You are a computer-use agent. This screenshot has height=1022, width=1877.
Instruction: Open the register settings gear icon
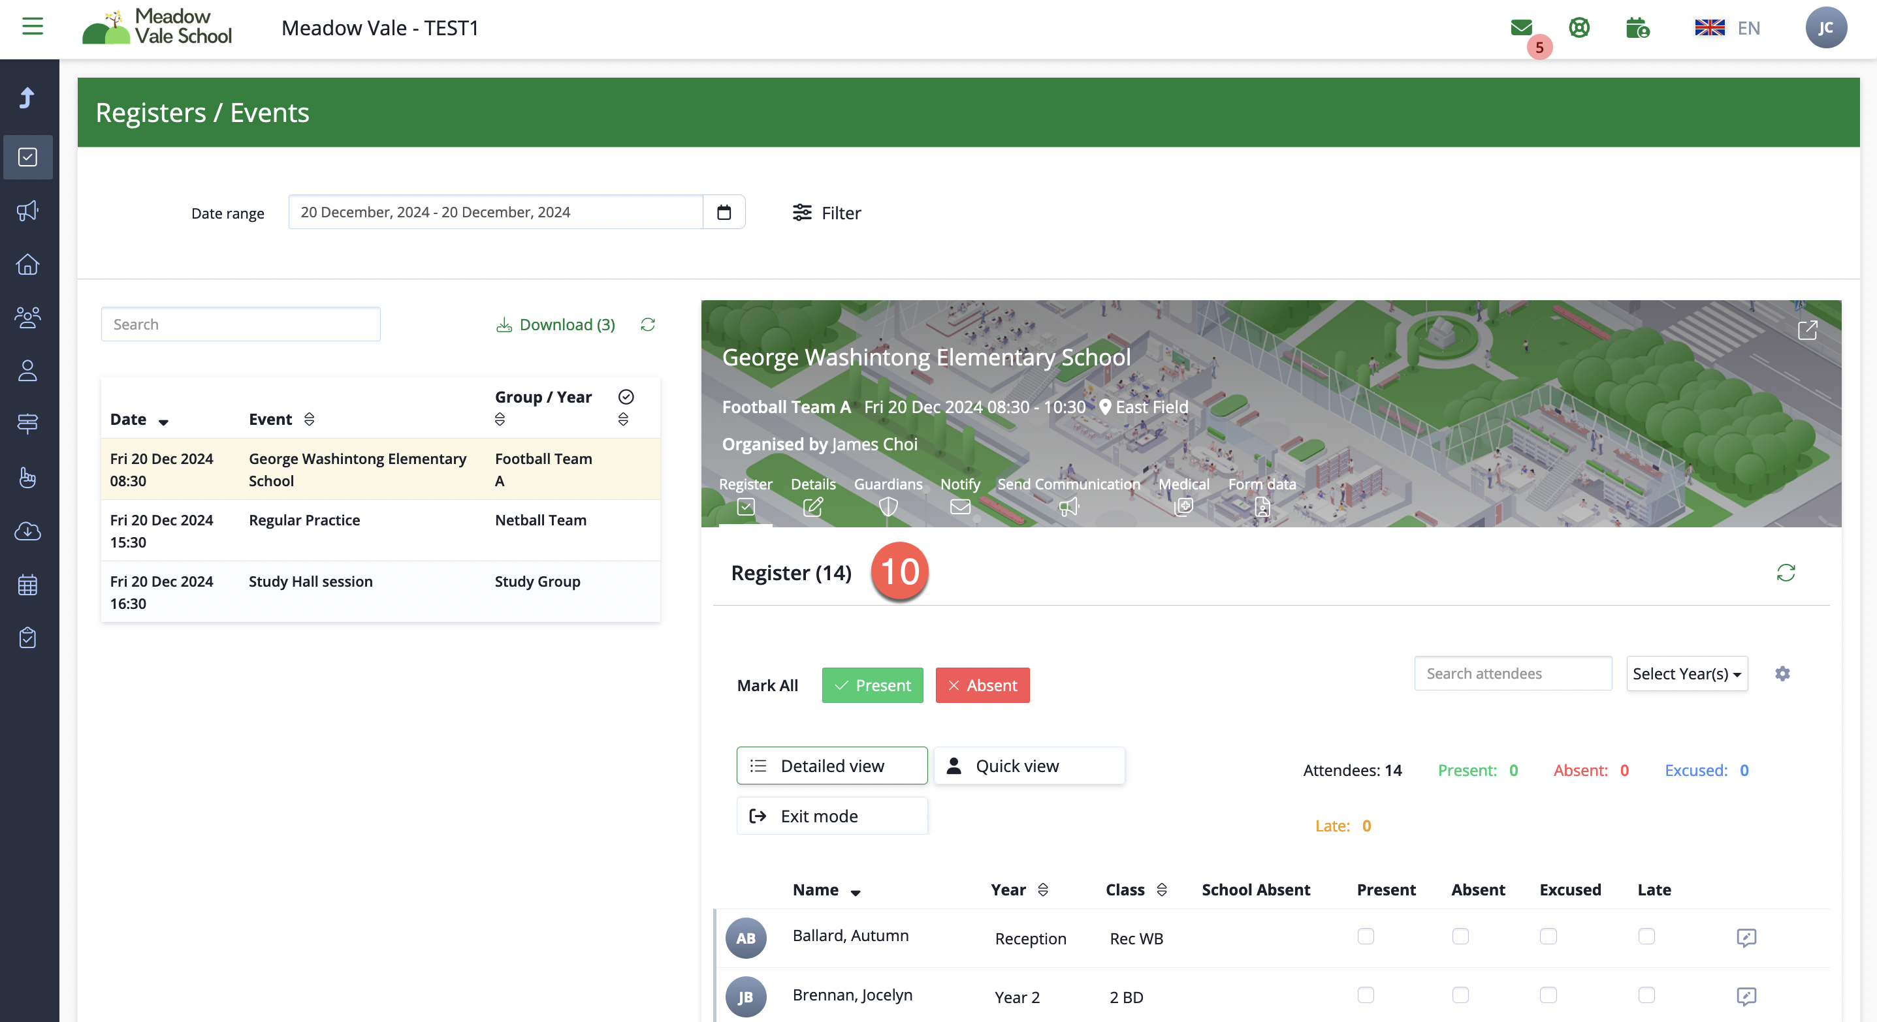pyautogui.click(x=1782, y=674)
